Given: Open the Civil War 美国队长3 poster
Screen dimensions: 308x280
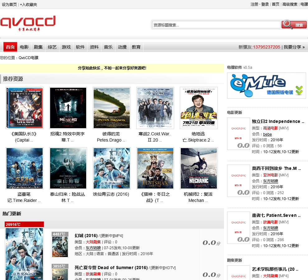Looking at the screenshot, I should tap(25, 108).
